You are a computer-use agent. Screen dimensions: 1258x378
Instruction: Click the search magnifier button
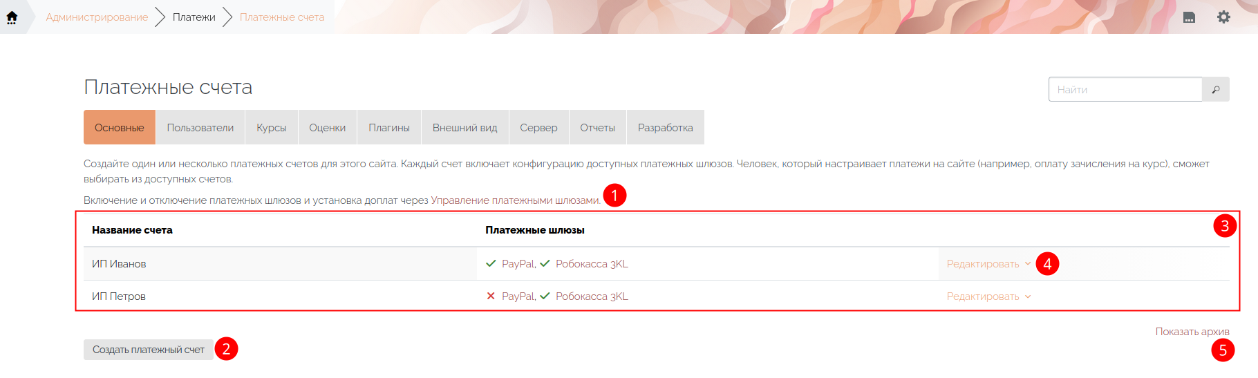tap(1215, 90)
